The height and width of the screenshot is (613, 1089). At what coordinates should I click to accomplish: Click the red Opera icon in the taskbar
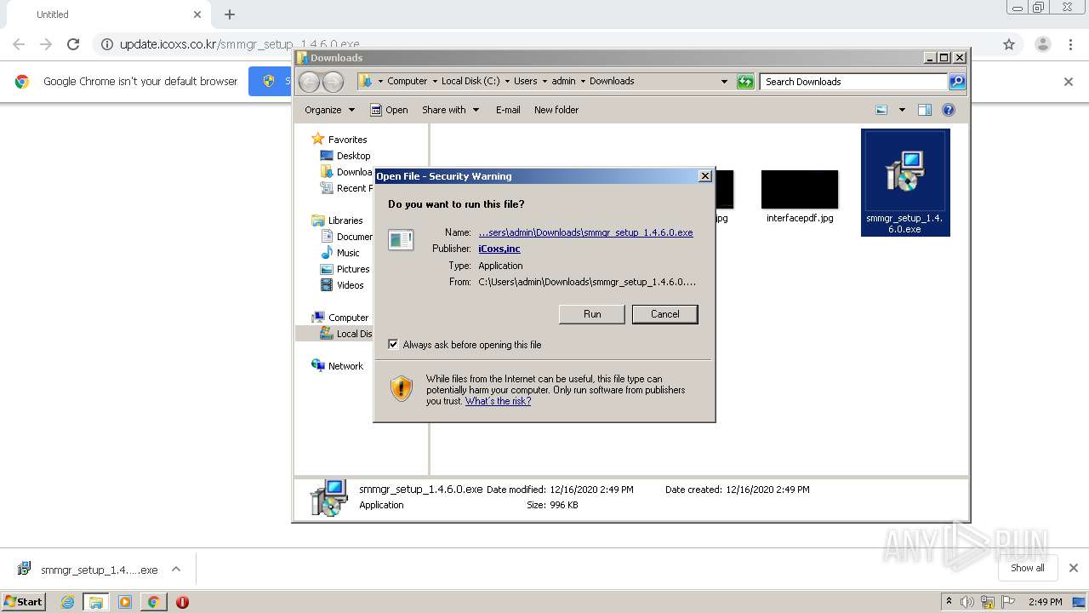182,602
